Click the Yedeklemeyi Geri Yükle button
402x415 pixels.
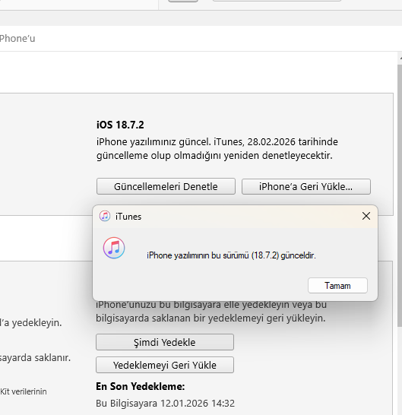point(165,365)
